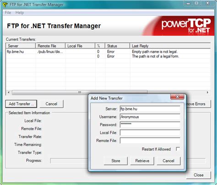Open the File menu
The height and width of the screenshot is (185, 217).
[8, 12]
